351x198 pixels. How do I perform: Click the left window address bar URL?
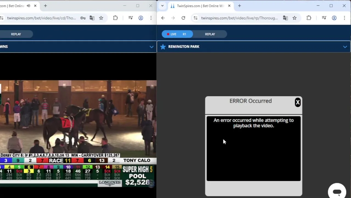coord(41,18)
